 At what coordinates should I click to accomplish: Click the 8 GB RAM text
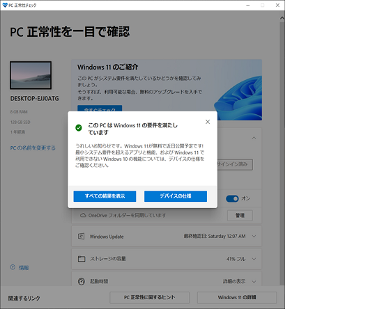pyautogui.click(x=19, y=112)
